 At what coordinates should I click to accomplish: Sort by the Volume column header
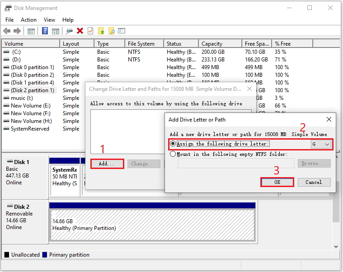(x=31, y=44)
